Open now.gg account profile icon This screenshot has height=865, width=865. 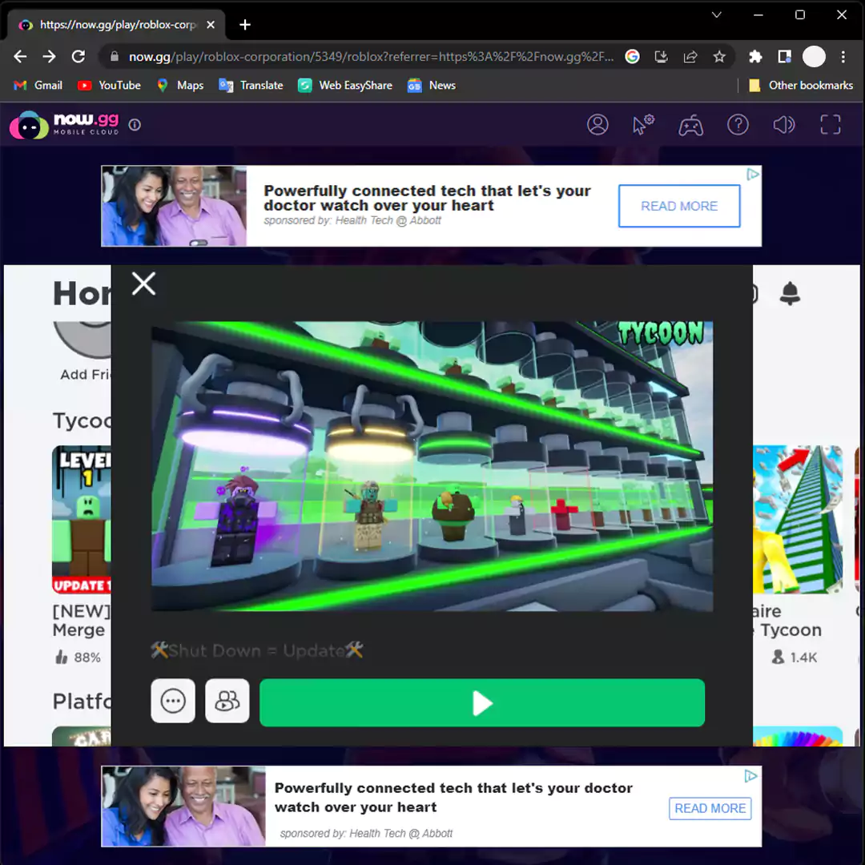(x=597, y=125)
